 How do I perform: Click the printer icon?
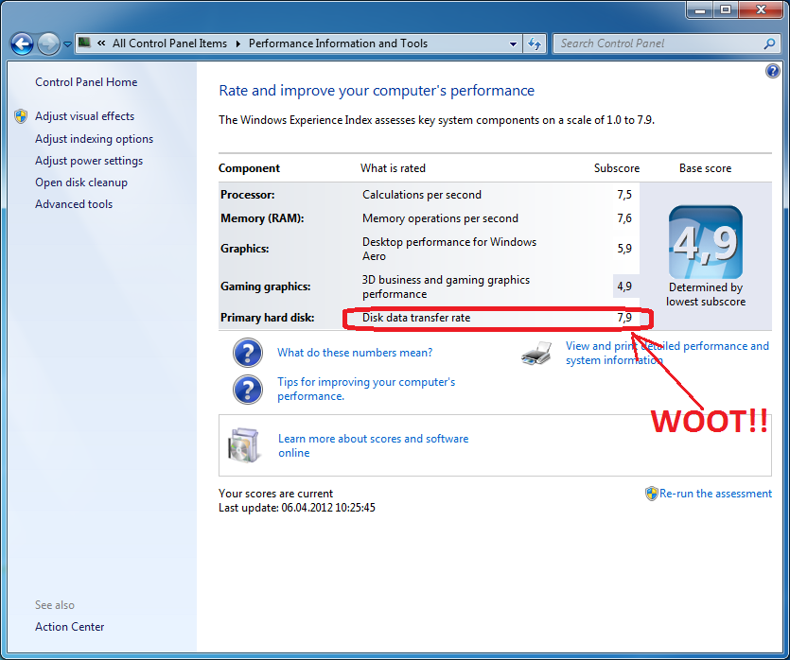(536, 353)
